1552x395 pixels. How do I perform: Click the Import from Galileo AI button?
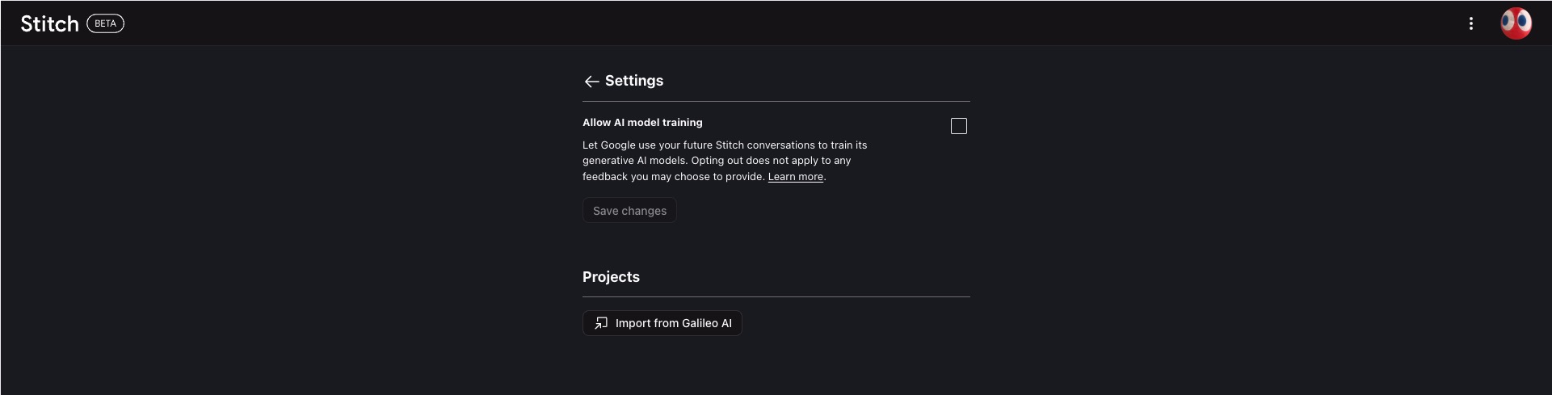coord(662,323)
